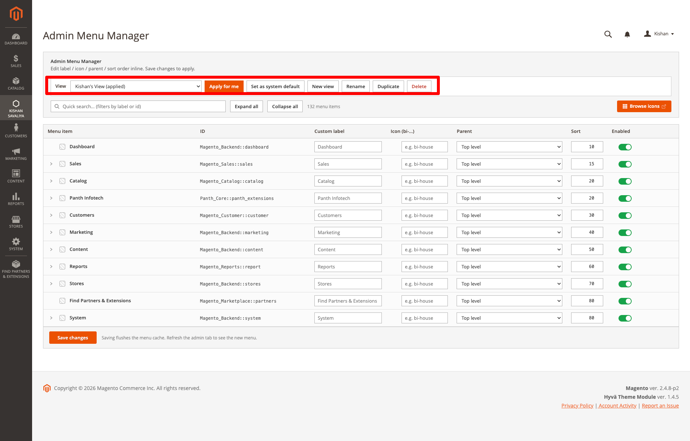Open the Kishan account dropdown arrow
690x441 pixels.
(x=672, y=34)
